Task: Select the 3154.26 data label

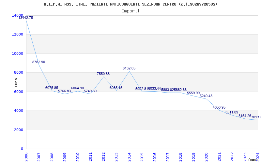Action: 245,116
